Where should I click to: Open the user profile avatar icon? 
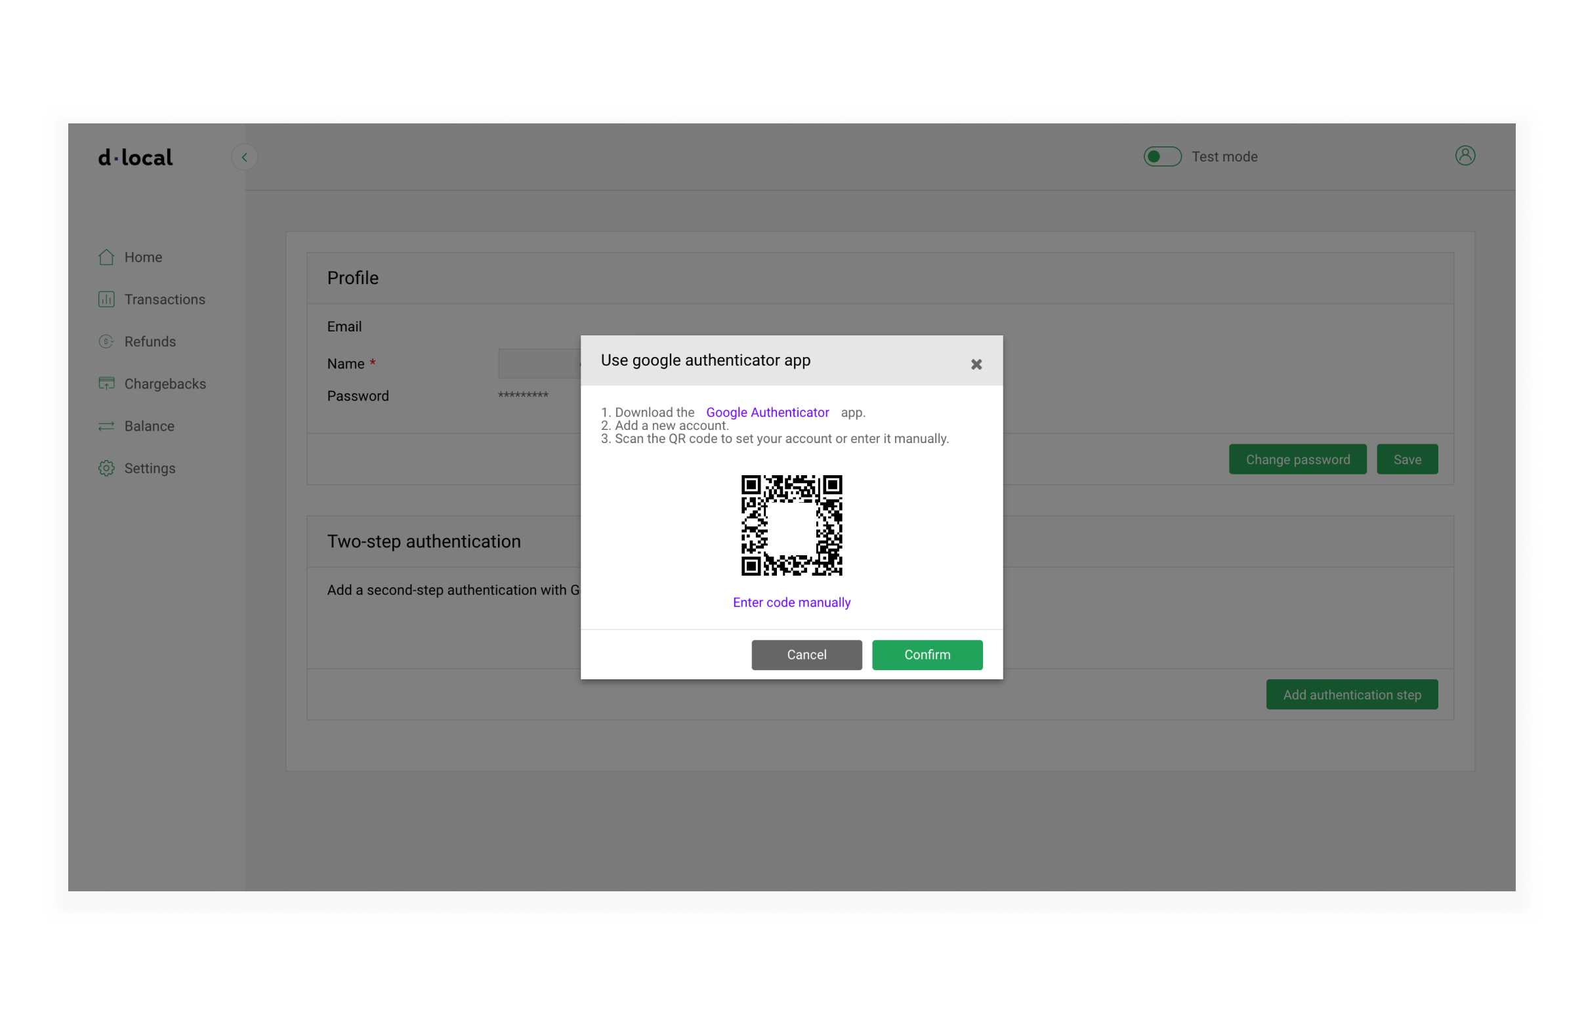[1465, 156]
